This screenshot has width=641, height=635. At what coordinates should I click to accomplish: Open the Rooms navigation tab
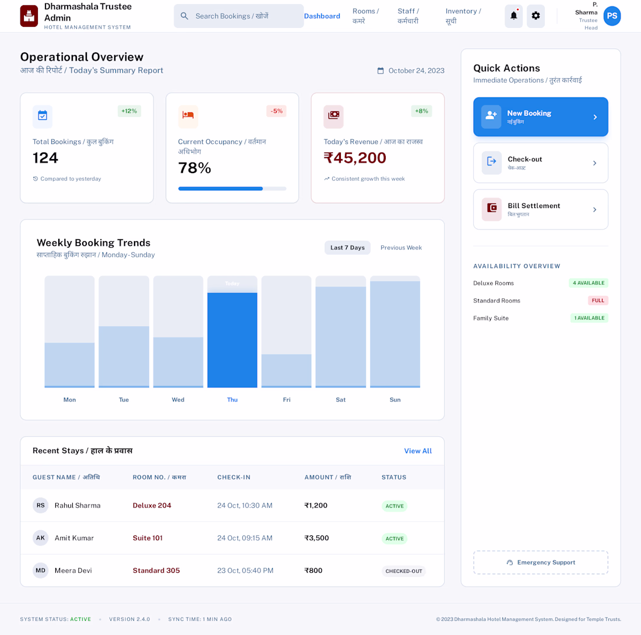click(365, 16)
